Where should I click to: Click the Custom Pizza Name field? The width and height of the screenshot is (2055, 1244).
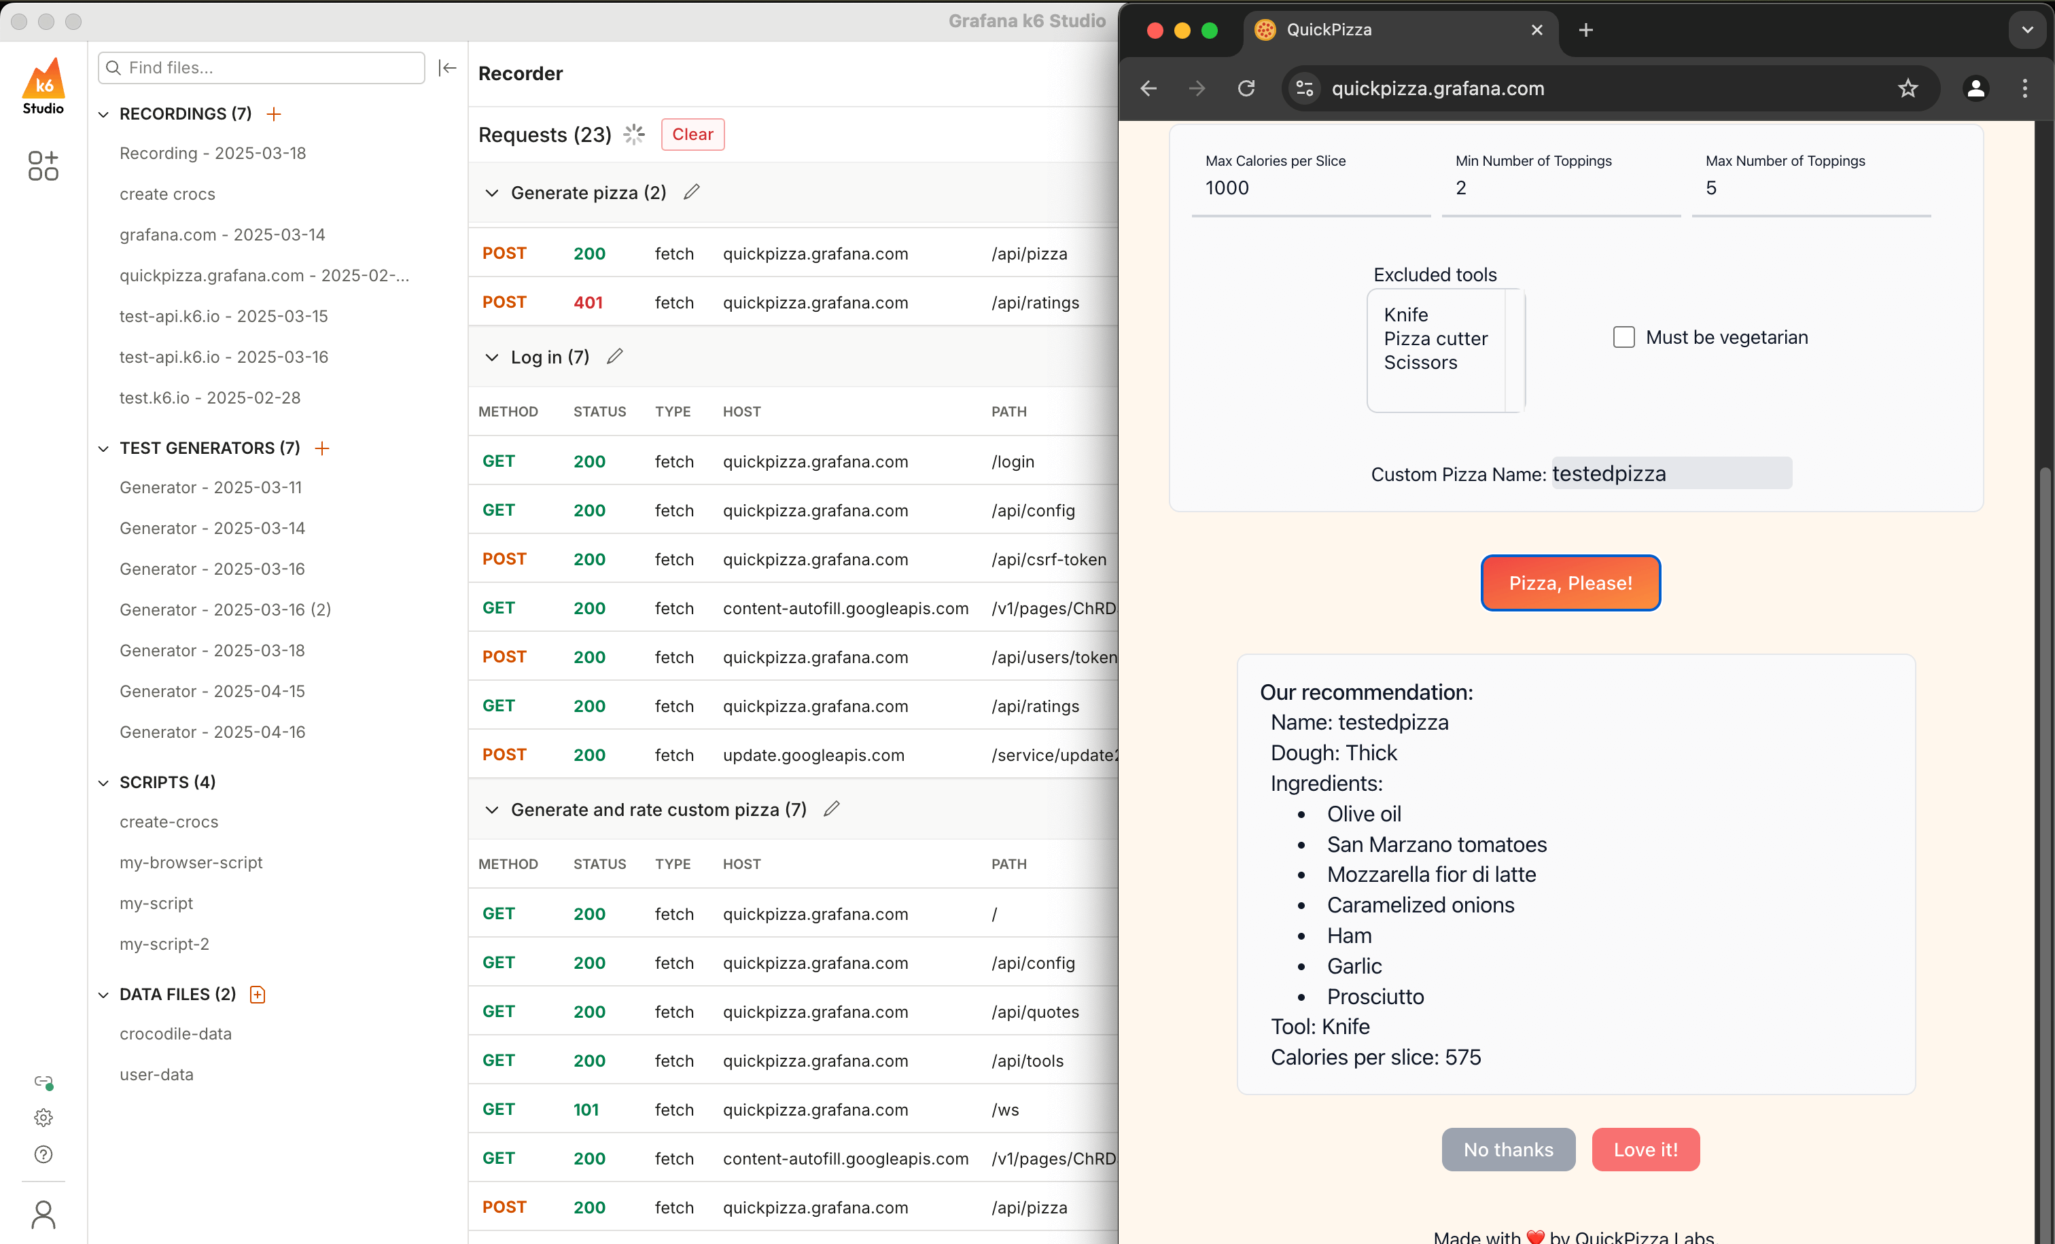1670,474
